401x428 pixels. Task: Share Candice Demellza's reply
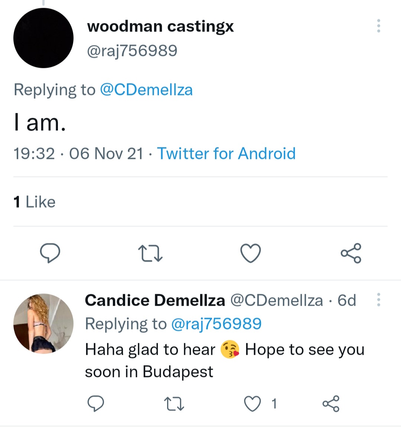coord(330,404)
